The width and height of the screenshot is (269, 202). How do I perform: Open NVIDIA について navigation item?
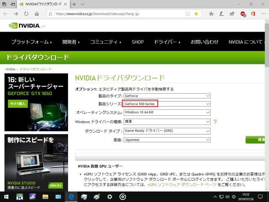246,42
